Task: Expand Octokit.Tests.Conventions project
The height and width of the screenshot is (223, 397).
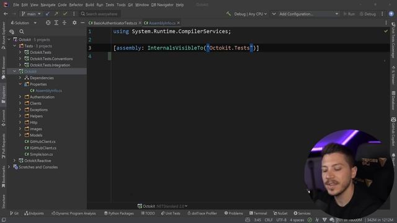Action: 20,59
